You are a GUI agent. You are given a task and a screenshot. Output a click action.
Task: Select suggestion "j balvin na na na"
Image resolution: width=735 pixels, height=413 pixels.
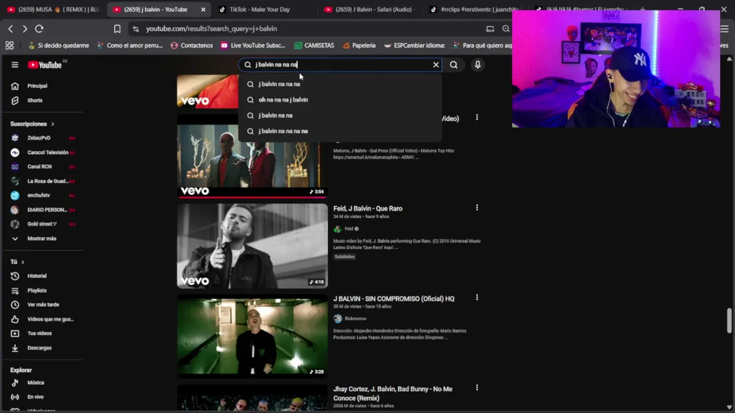tap(340, 84)
